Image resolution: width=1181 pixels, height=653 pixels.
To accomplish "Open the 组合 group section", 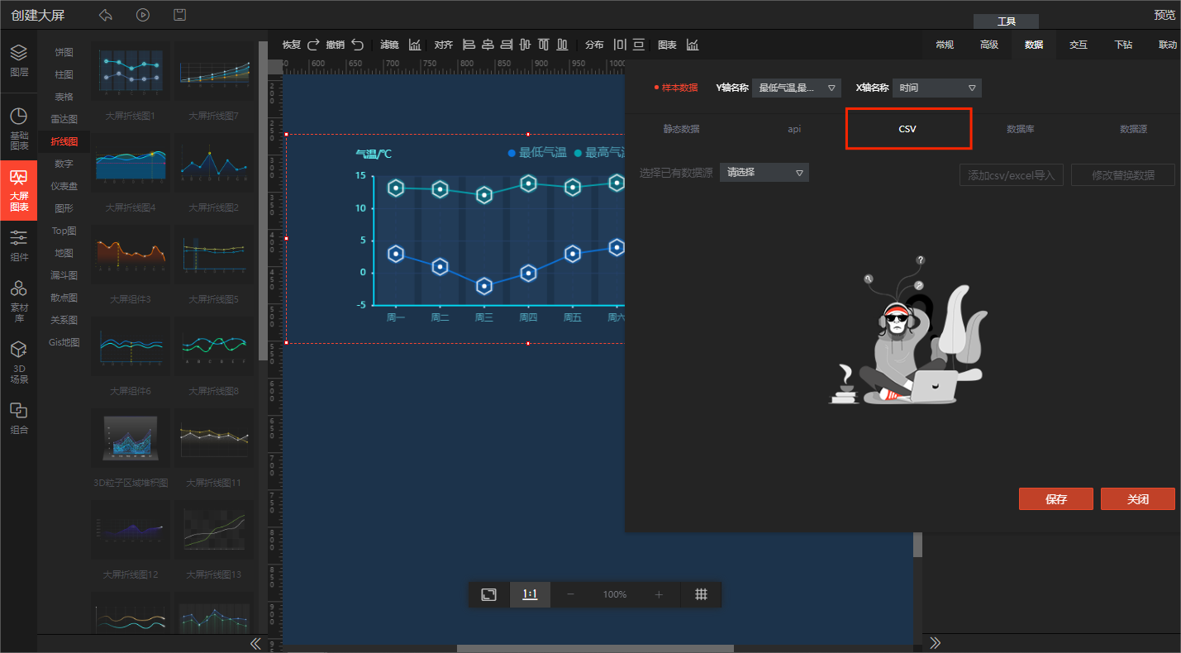I will [18, 418].
